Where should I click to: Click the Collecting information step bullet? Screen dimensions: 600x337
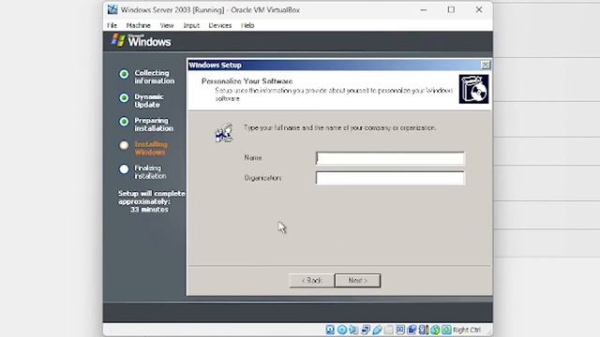[x=124, y=74]
